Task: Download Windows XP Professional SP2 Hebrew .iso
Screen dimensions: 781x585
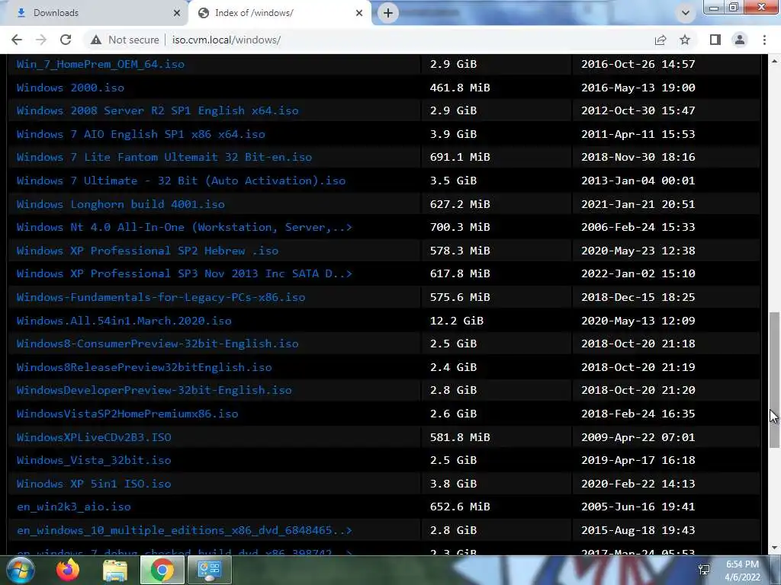Action: point(147,251)
